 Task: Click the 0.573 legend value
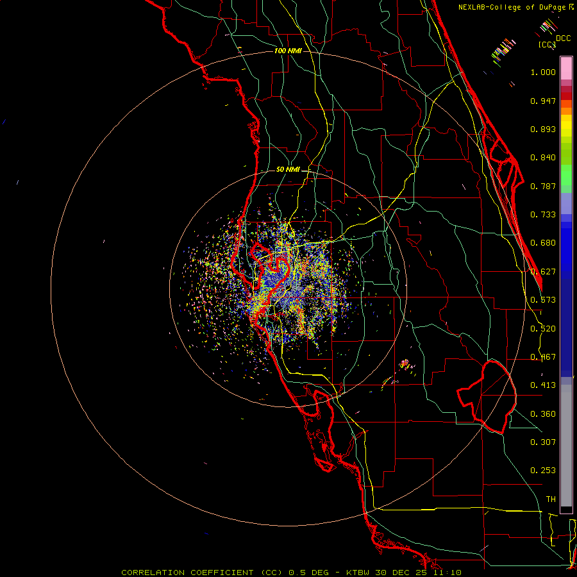(x=543, y=300)
